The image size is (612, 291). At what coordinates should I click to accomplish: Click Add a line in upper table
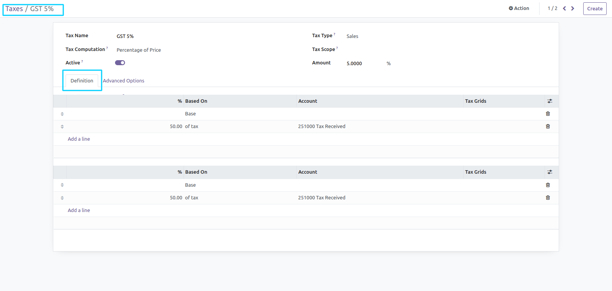[x=79, y=139]
